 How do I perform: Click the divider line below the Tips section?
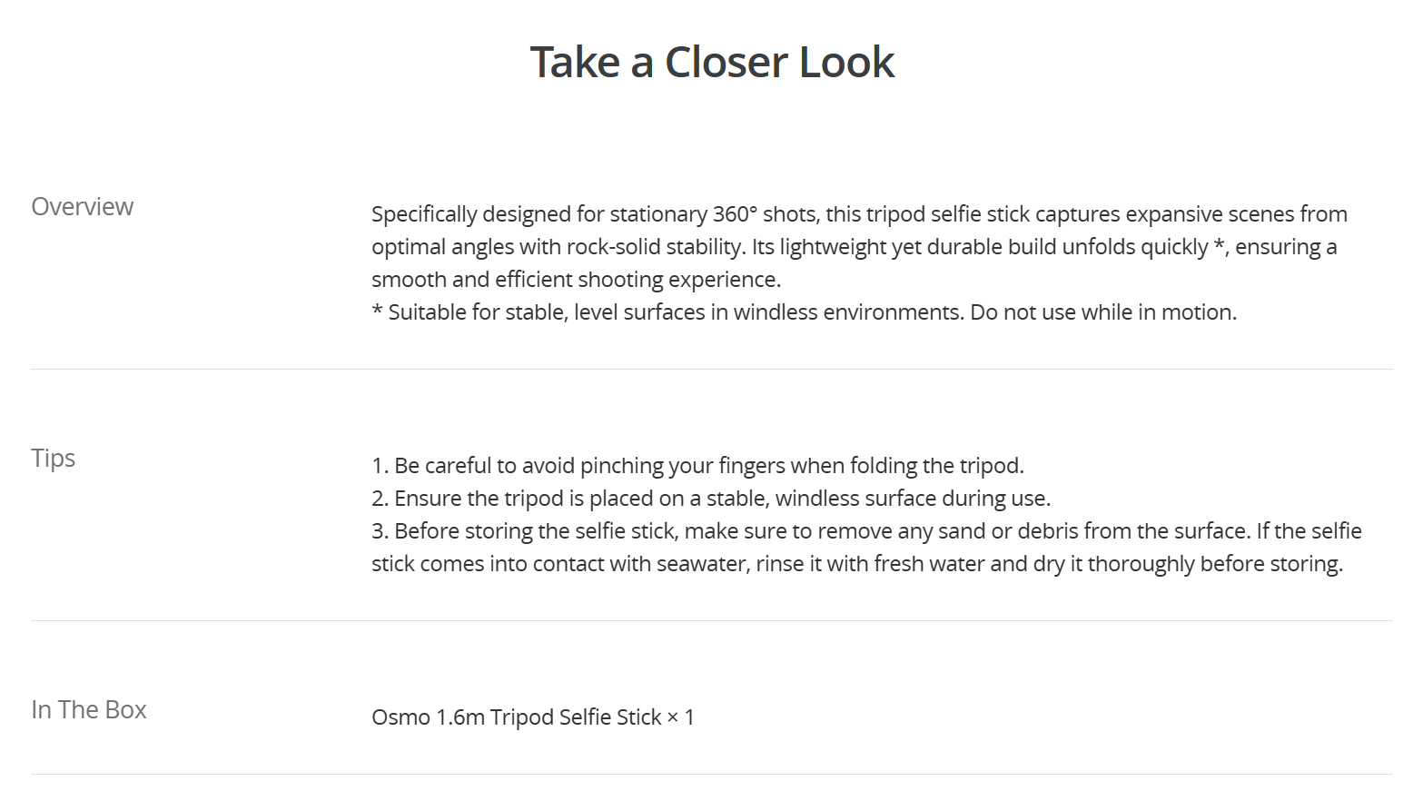click(x=711, y=621)
